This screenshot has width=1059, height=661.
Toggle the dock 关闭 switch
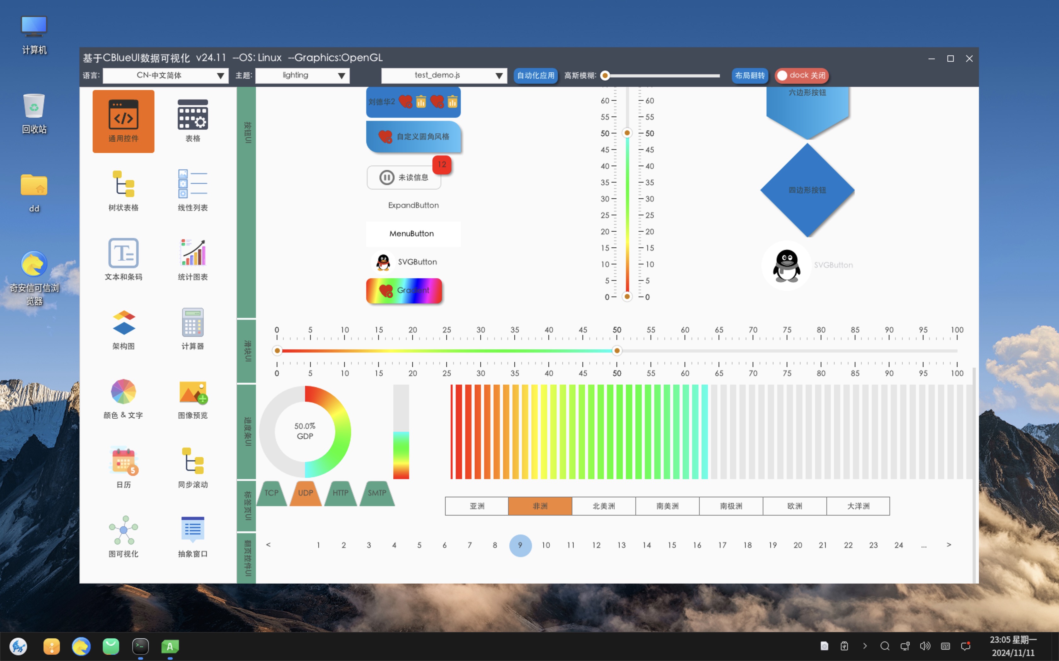802,76
